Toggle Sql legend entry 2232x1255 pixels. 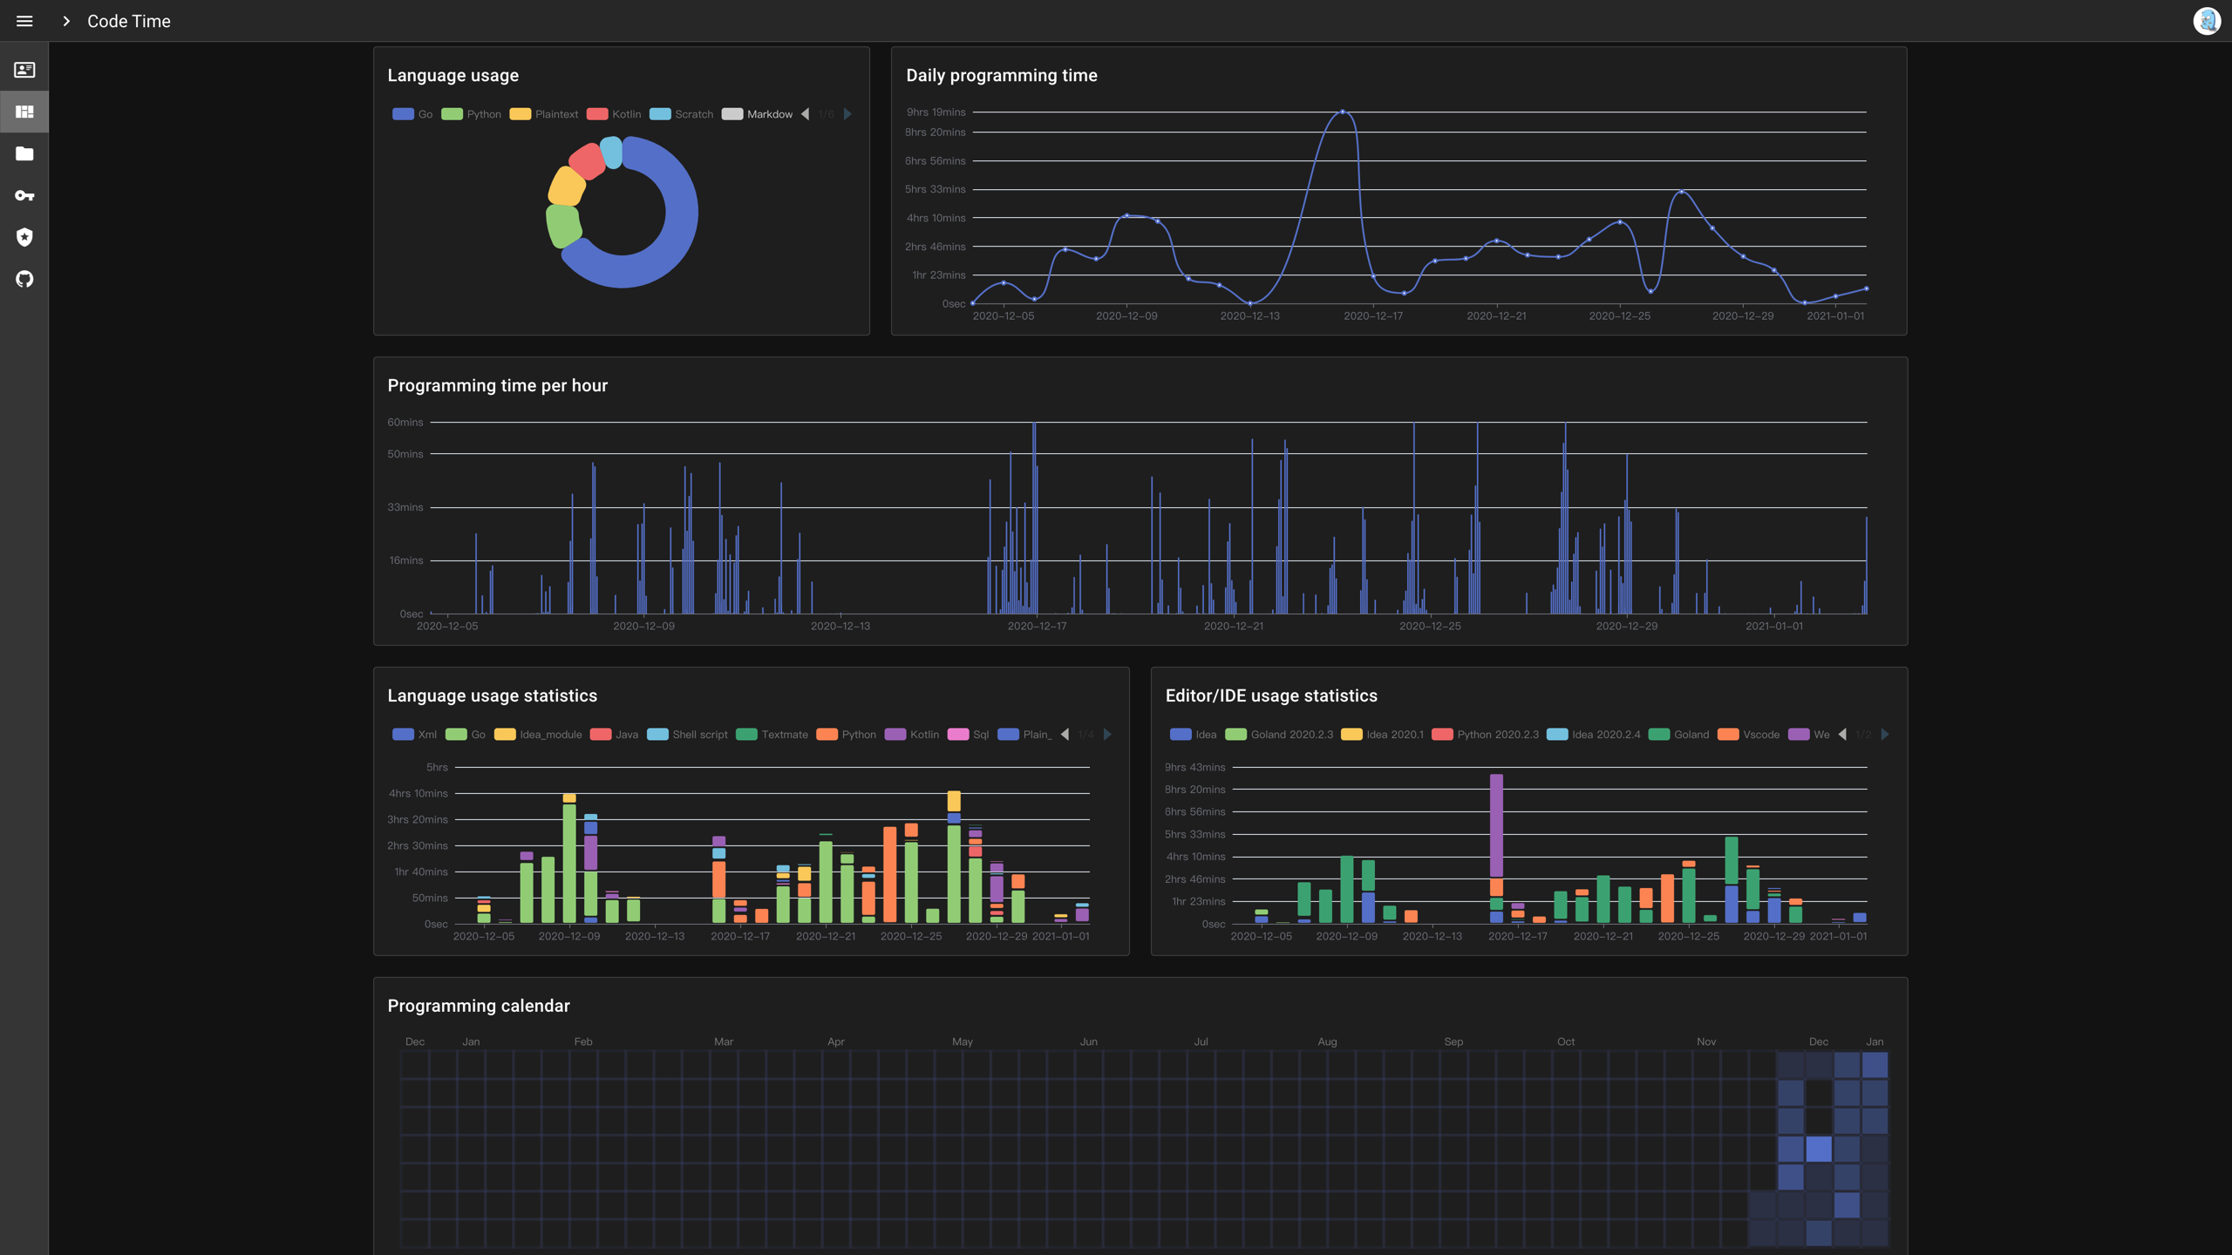(968, 735)
